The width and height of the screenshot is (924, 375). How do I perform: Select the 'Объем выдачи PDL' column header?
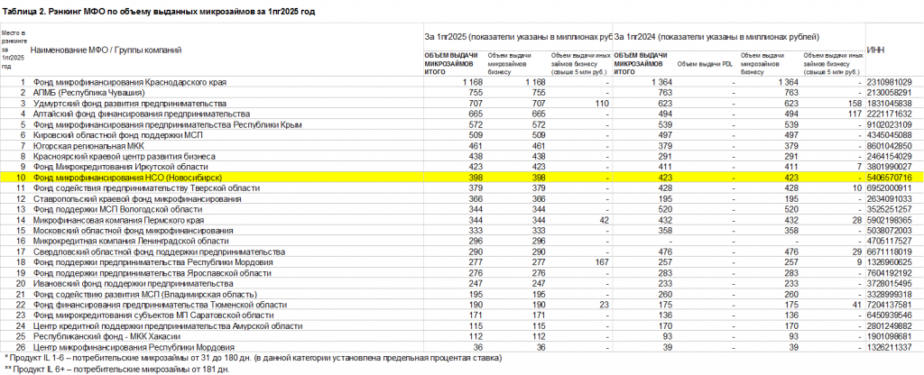pos(705,64)
